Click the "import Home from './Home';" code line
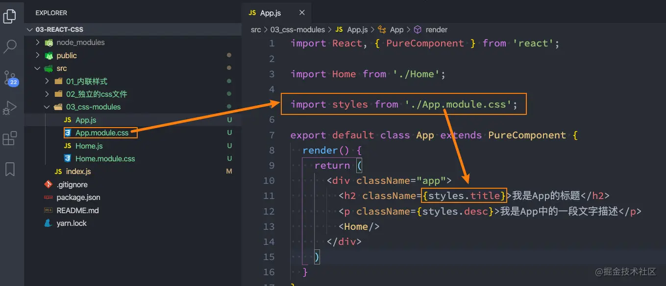 368,74
